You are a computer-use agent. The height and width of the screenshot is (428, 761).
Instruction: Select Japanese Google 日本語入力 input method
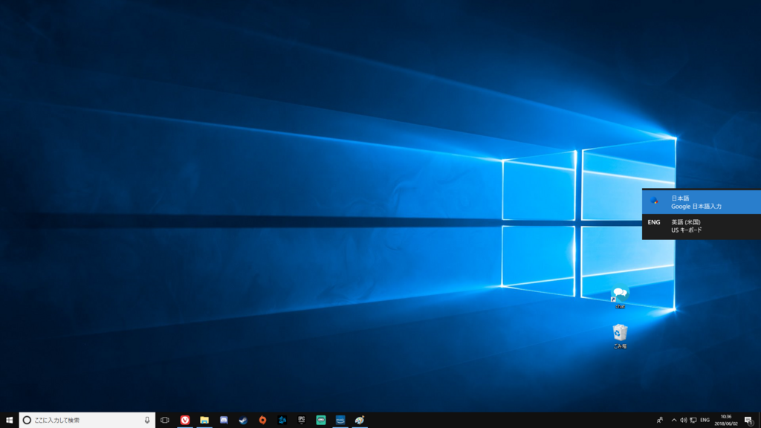point(702,202)
